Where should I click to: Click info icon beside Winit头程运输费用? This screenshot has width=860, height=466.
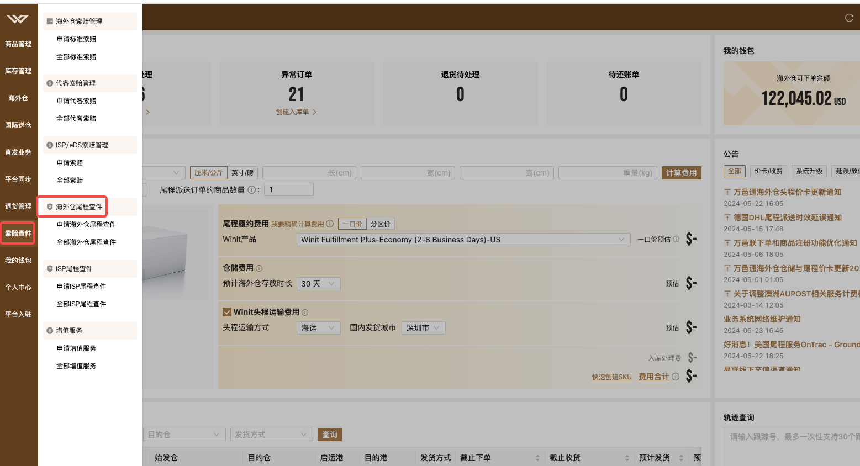[x=305, y=313]
